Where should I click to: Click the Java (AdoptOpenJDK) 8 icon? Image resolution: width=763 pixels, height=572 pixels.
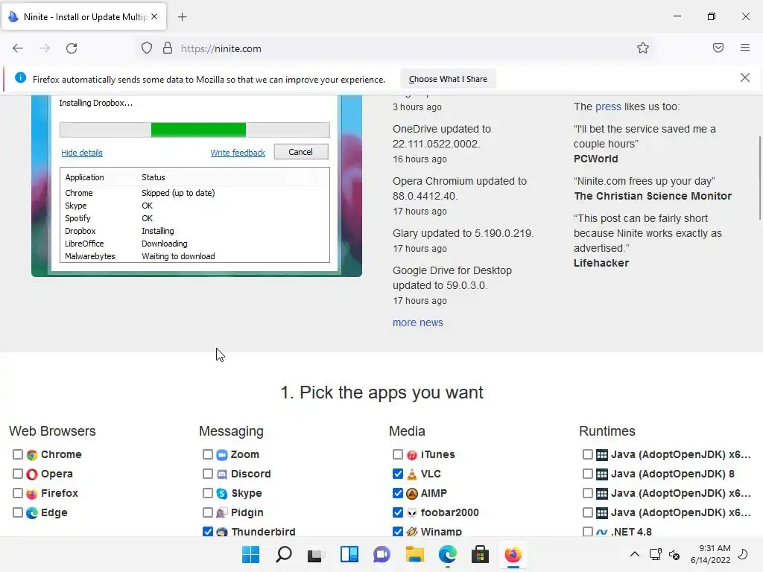pos(602,474)
